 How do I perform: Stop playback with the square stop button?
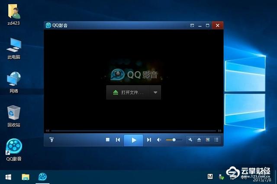108,140
